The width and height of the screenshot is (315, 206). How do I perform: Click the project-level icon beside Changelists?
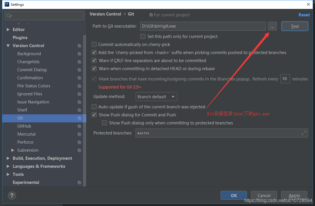[x=79, y=62]
